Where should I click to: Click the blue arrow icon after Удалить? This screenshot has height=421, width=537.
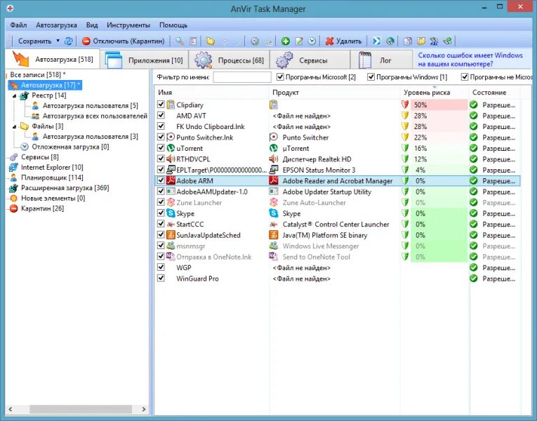click(377, 41)
